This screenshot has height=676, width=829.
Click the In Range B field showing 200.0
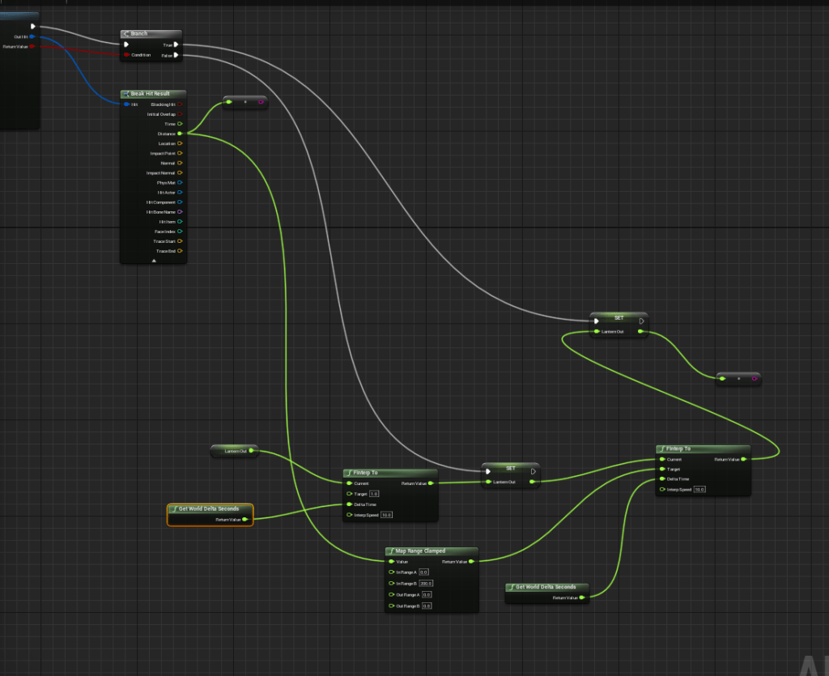click(x=426, y=583)
